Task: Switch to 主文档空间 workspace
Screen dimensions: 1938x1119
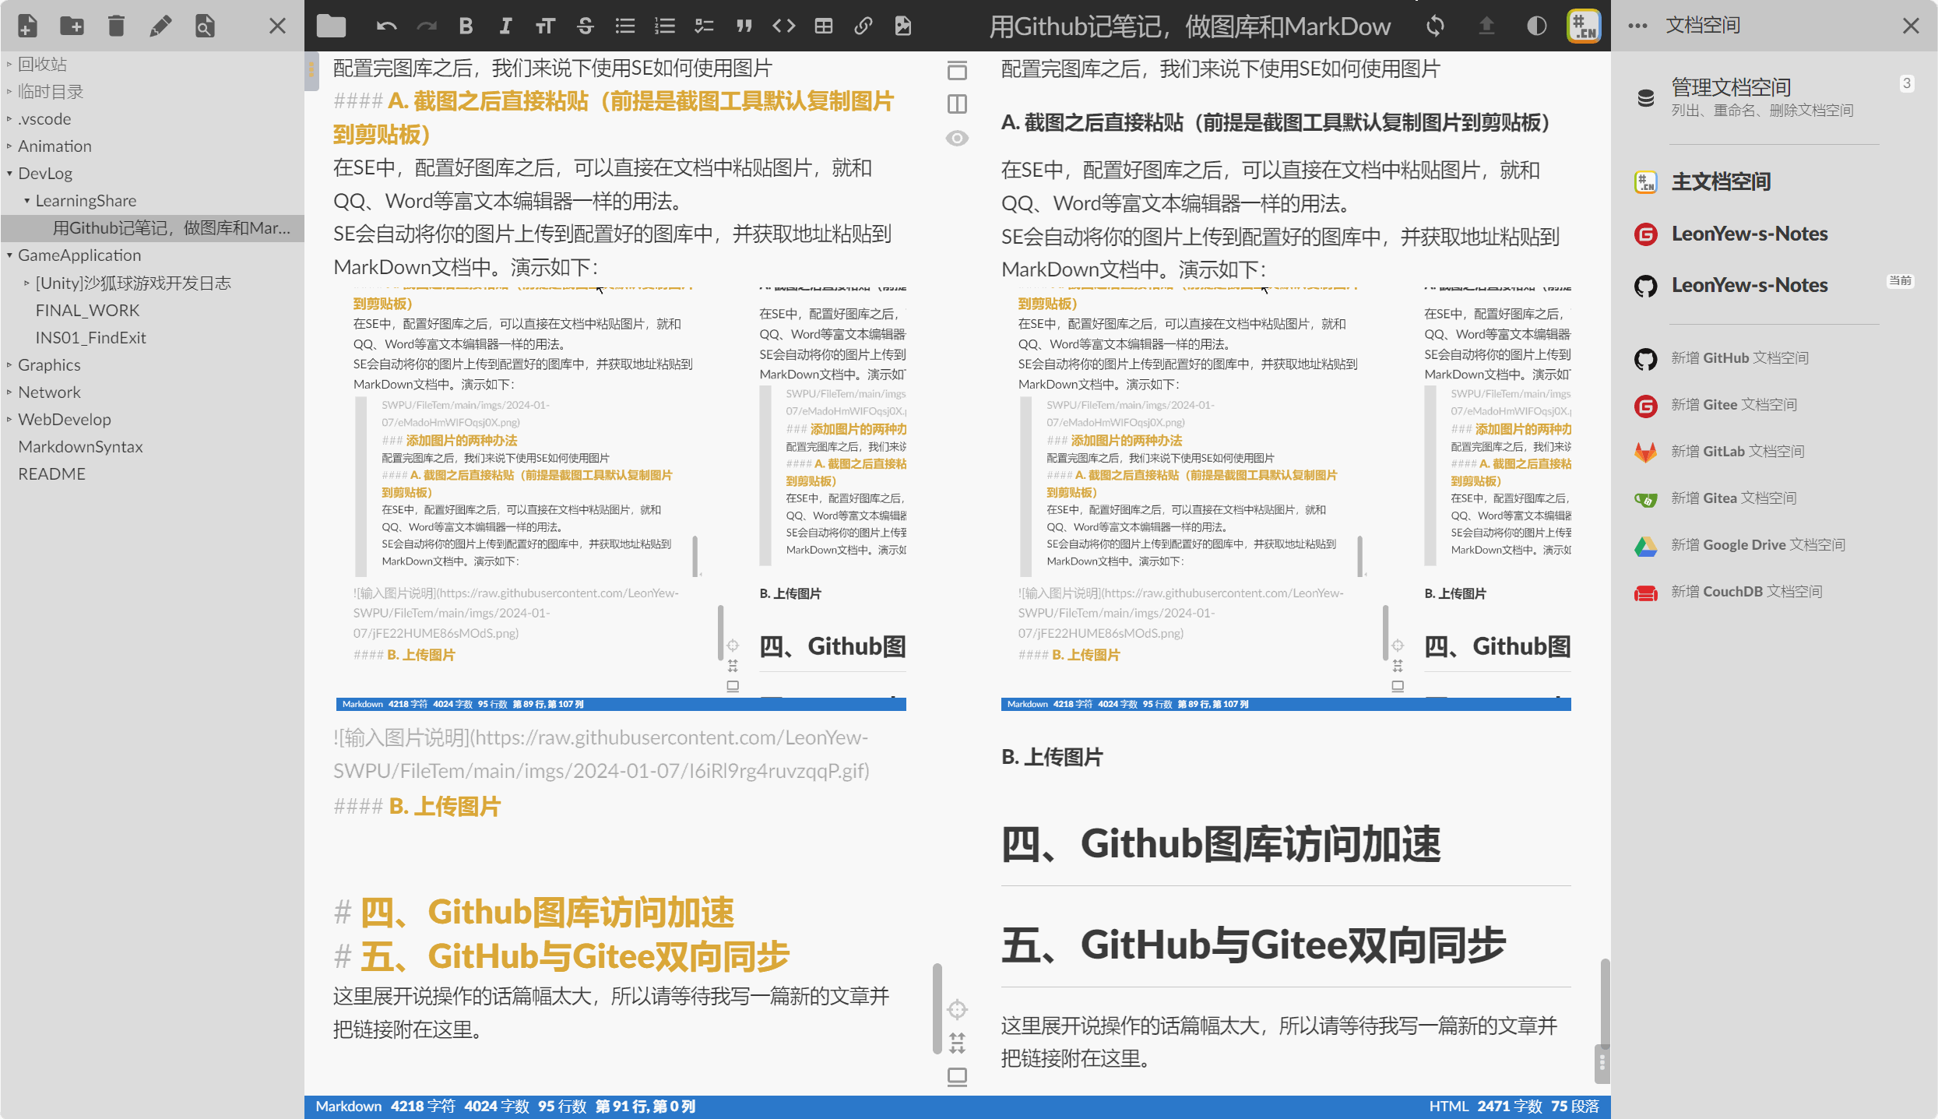Action: coord(1721,182)
